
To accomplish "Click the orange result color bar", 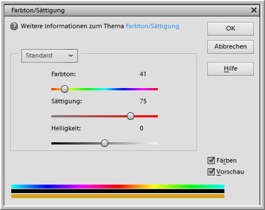I will coord(118,196).
